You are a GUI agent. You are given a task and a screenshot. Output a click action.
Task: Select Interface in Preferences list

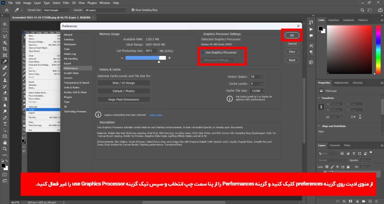[69, 40]
